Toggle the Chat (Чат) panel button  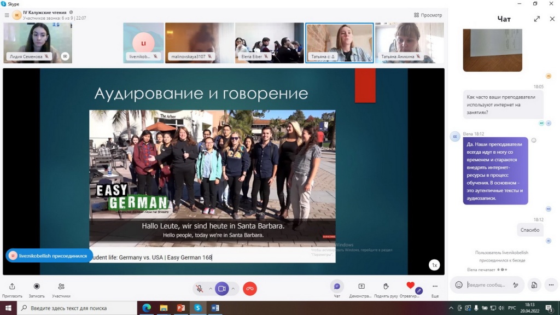[x=337, y=287]
